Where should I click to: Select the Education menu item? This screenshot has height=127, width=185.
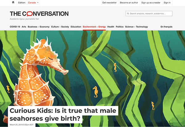[76, 27]
